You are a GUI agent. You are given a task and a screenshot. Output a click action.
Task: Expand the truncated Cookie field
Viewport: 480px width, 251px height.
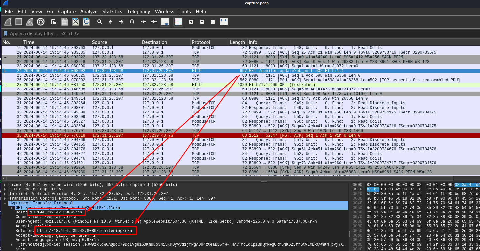coord(12,245)
